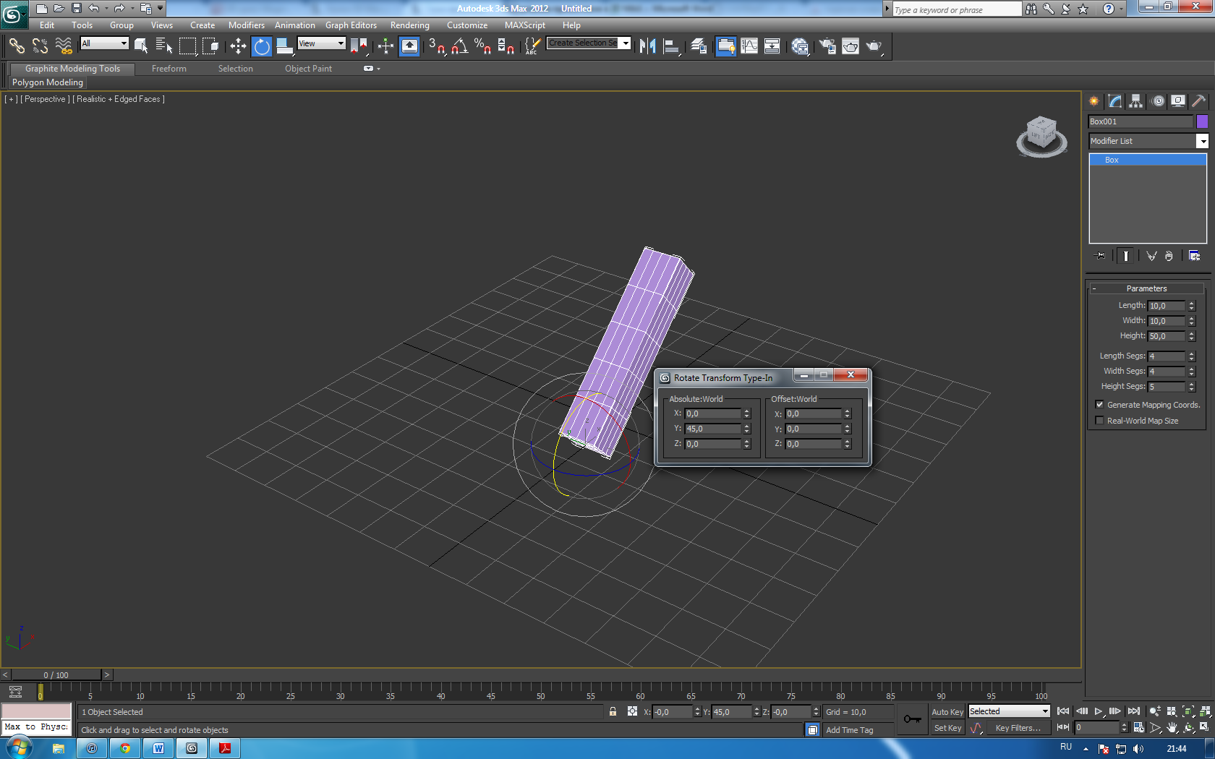The image size is (1215, 759).
Task: Click the Go to End playback button
Action: 1133,711
